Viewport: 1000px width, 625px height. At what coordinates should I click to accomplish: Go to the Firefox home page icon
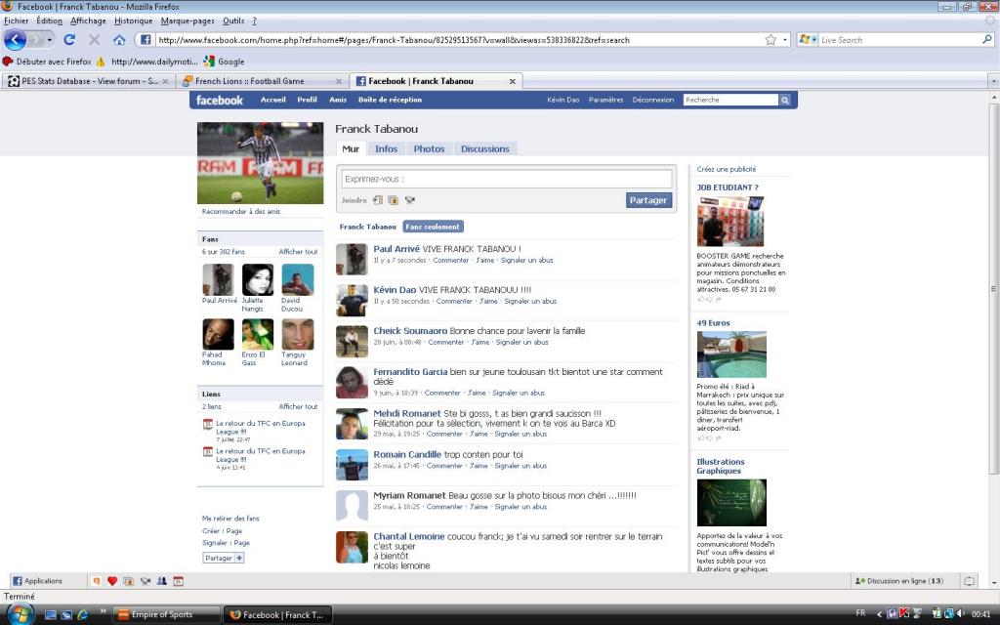pyautogui.click(x=119, y=39)
